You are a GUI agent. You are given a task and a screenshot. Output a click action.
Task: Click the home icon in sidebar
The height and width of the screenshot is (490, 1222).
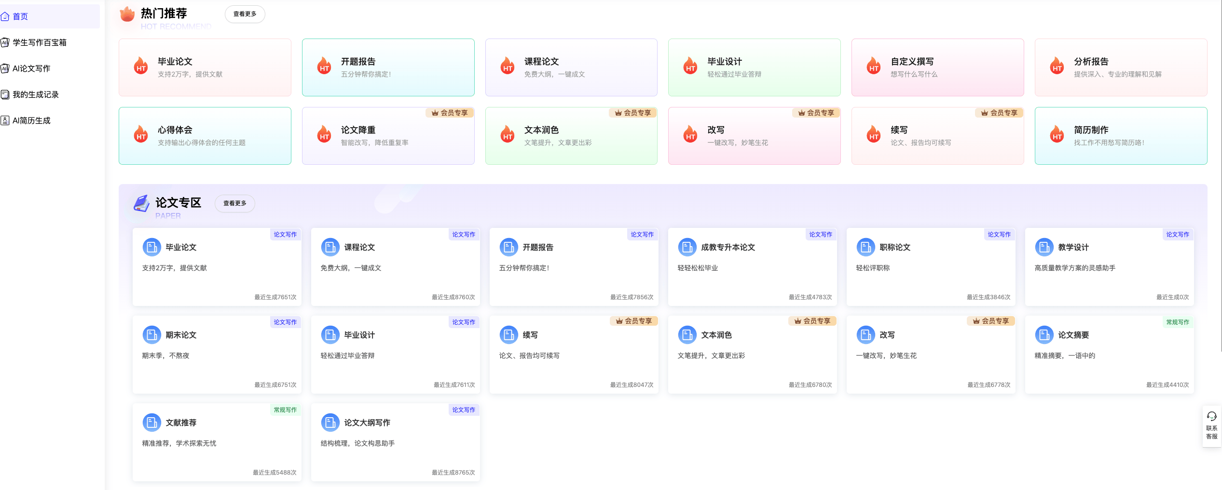tap(5, 17)
